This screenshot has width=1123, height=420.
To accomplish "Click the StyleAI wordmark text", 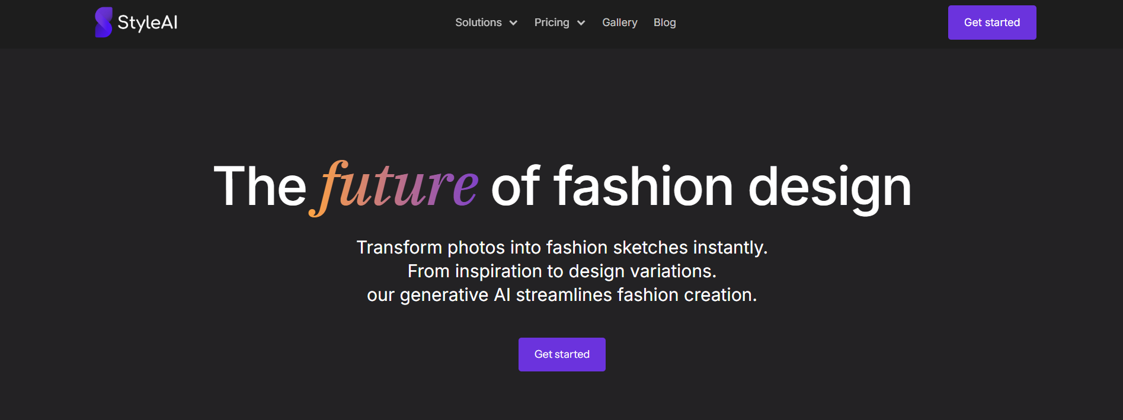I will [148, 23].
